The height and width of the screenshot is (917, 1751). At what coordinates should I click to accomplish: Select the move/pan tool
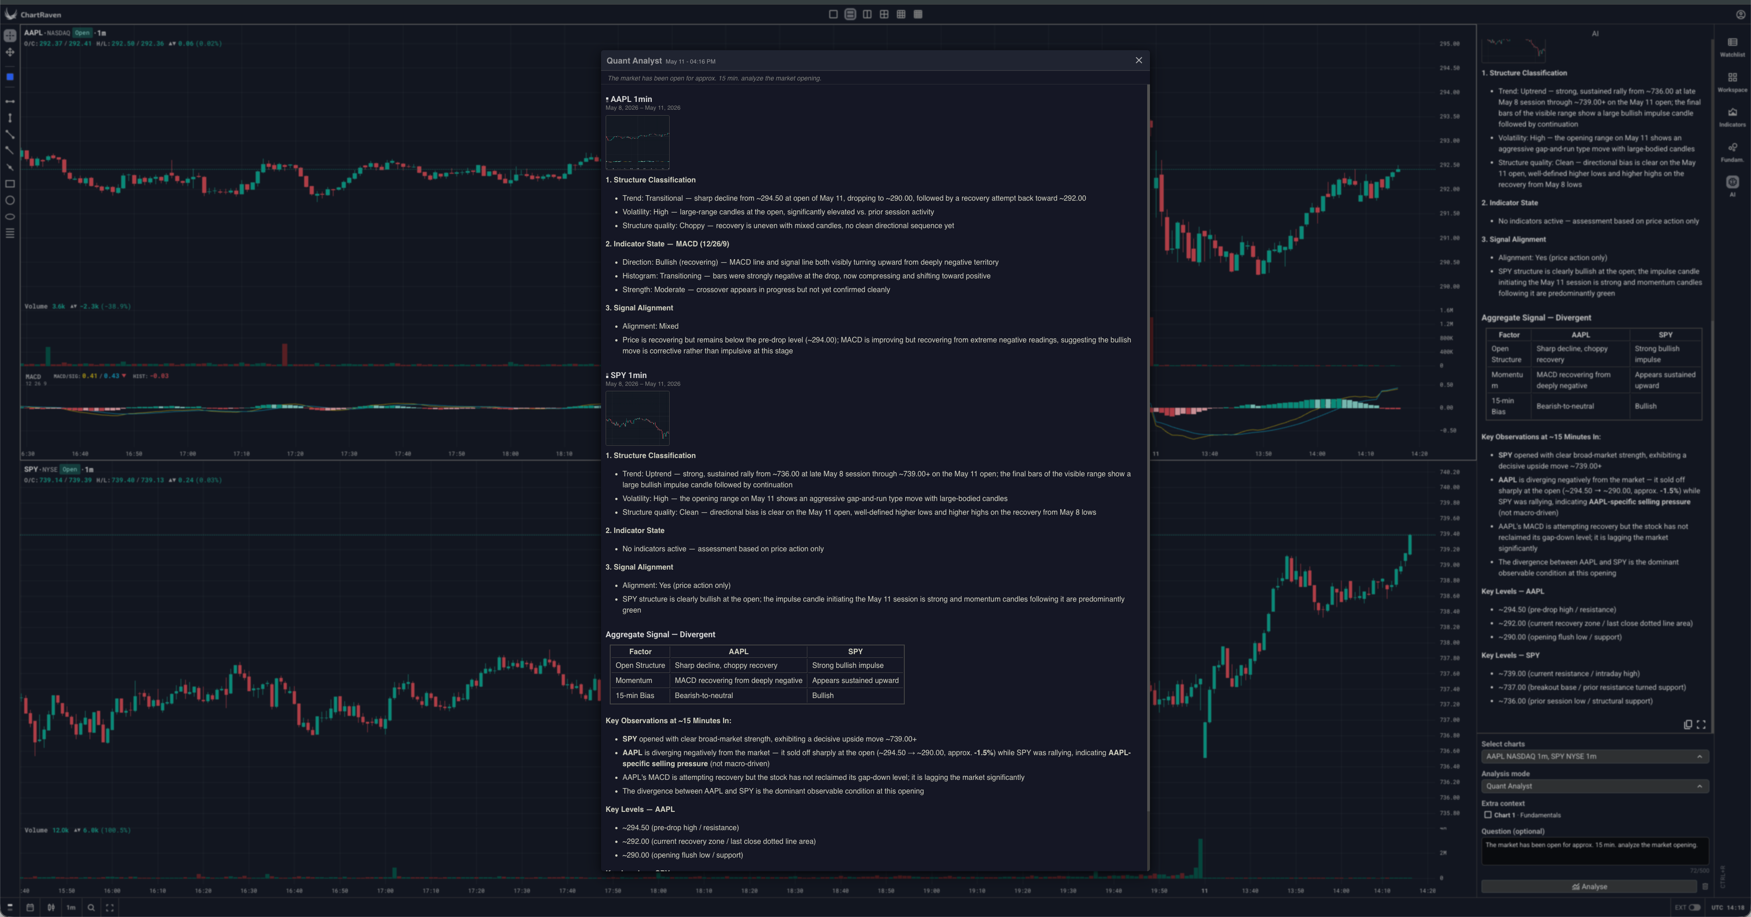pos(10,52)
